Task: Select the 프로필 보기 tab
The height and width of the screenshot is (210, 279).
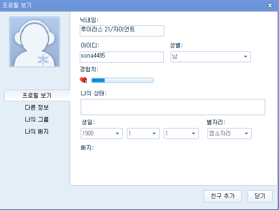Action: point(36,96)
